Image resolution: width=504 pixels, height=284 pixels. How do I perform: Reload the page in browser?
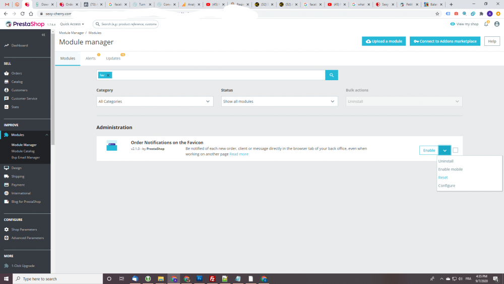(23, 14)
